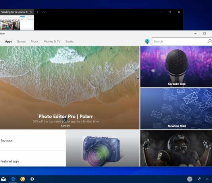Click the Store account profile picture
Image resolution: width=212 pixels, height=183 pixels.
coord(147,41)
